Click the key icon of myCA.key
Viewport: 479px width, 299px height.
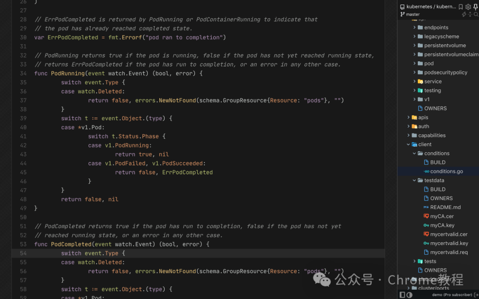pos(426,225)
